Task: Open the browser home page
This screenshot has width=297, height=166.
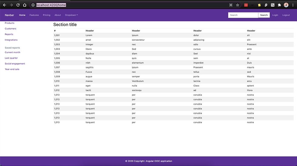Action: pyautogui.click(x=25, y=5)
